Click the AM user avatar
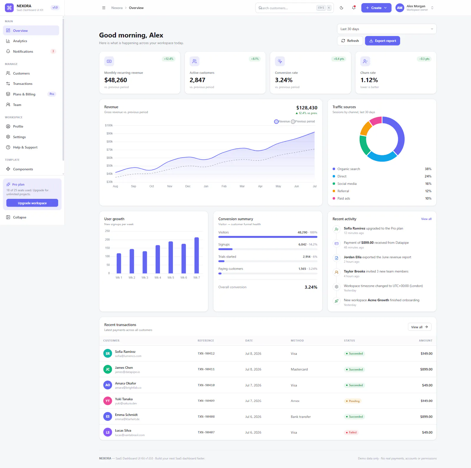The height and width of the screenshot is (468, 471). tap(399, 8)
